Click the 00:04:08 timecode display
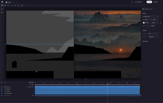The image size is (163, 103). pos(31,82)
